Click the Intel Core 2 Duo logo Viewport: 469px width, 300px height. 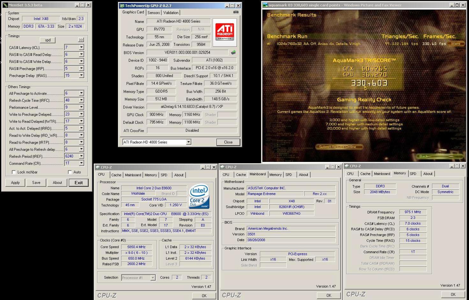pos(199,196)
